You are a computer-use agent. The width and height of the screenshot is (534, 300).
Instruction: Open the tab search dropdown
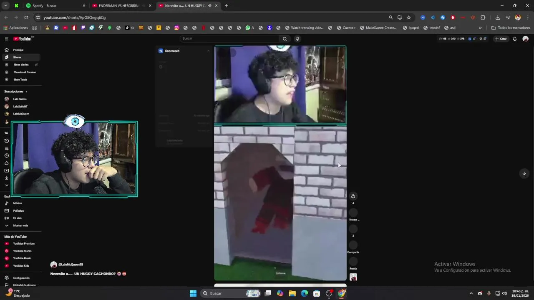point(5,6)
